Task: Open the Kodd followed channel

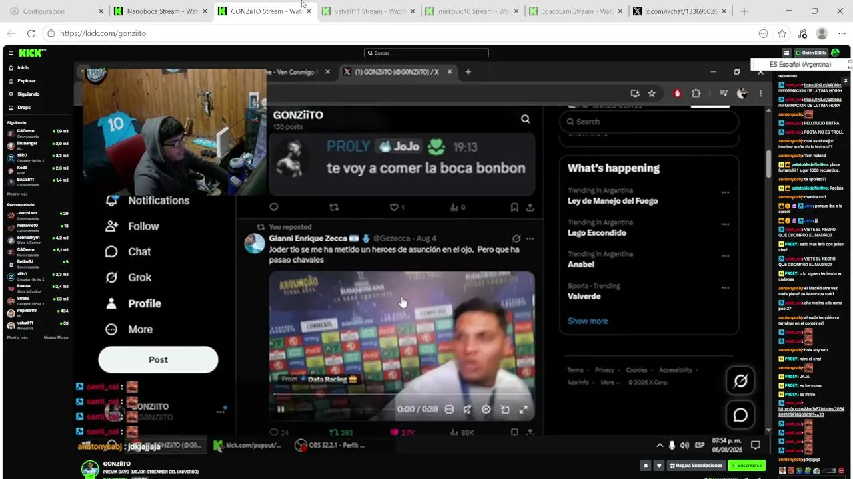Action: (37, 169)
